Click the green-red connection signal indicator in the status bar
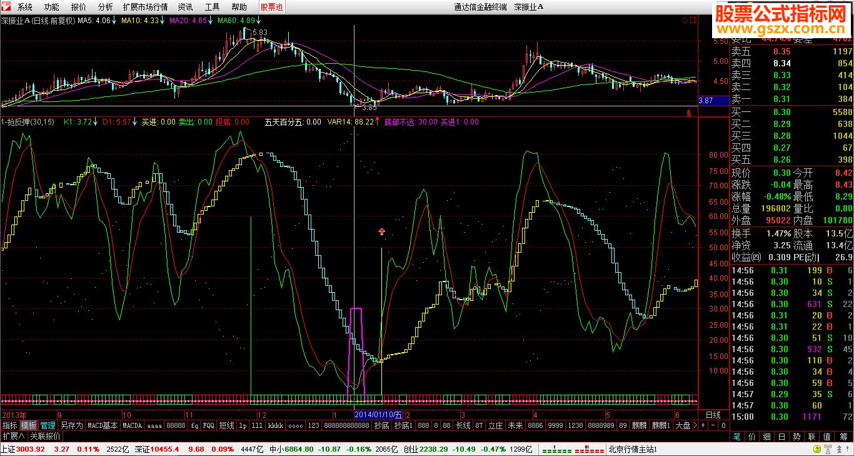This screenshot has height=456, width=854. tap(573, 449)
